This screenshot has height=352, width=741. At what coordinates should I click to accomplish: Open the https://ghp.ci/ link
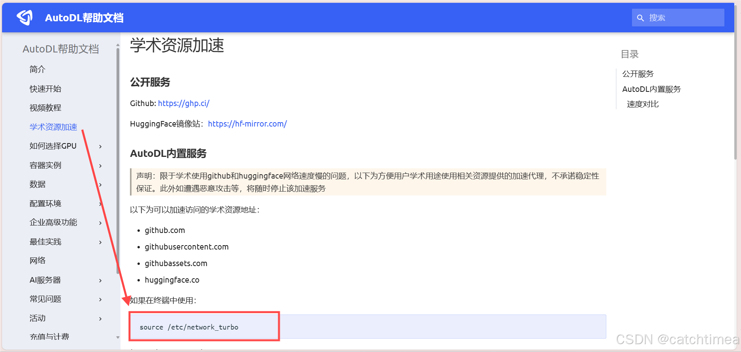click(x=184, y=103)
